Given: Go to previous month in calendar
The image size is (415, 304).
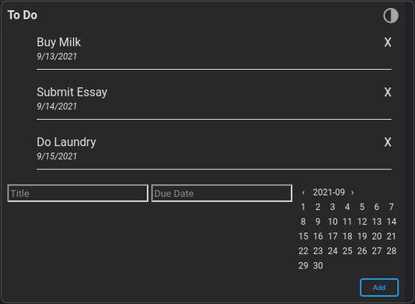Looking at the screenshot, I should pos(304,193).
